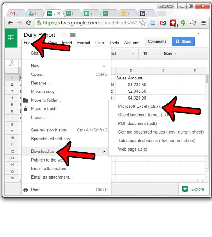Click the Comments button

pyautogui.click(x=157, y=41)
